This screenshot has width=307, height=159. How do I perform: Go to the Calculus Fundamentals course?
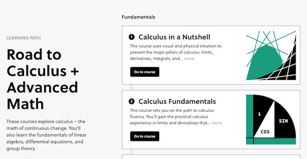(145, 136)
